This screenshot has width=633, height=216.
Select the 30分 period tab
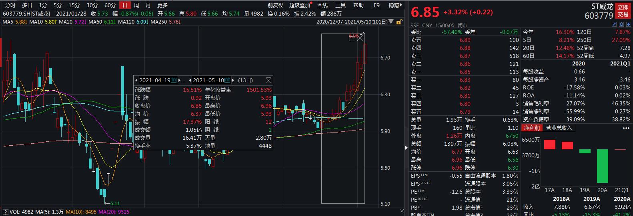(92, 5)
